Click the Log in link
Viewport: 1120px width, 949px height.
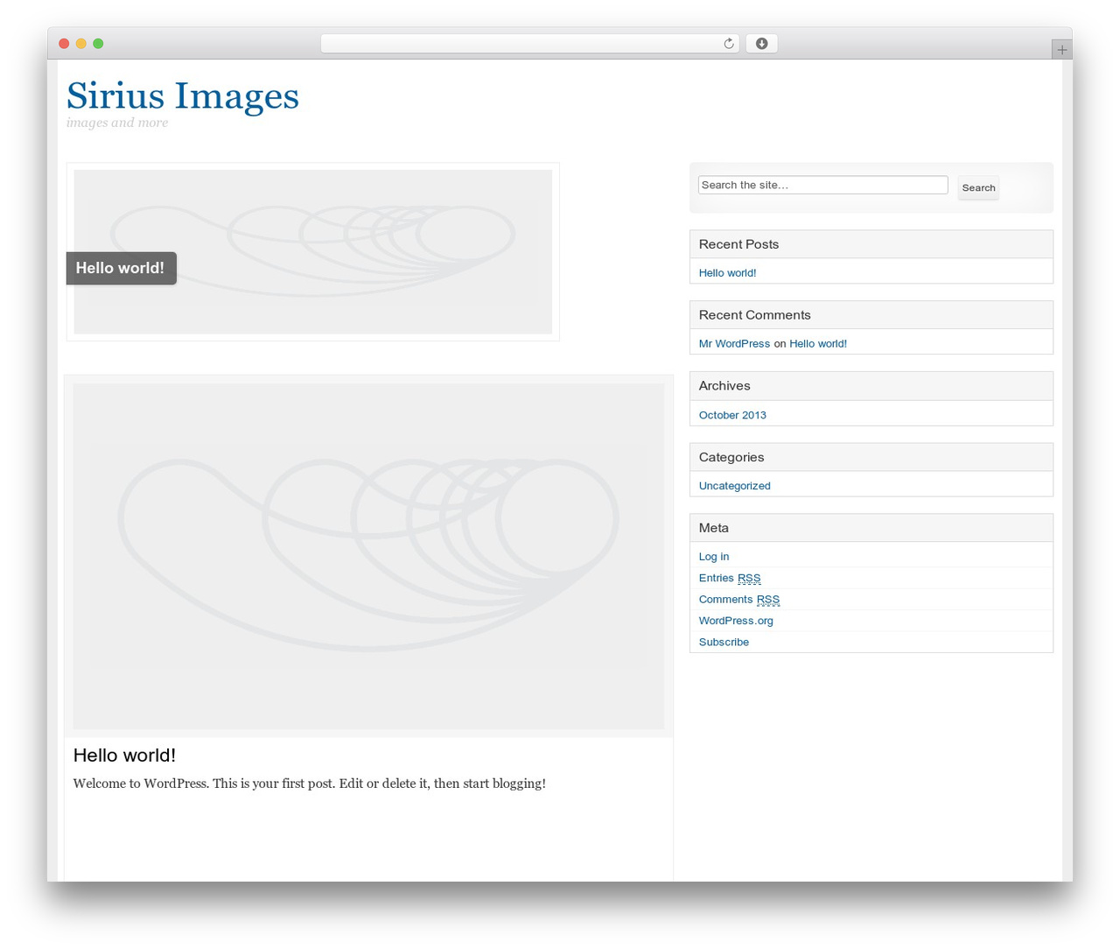pyautogui.click(x=714, y=556)
